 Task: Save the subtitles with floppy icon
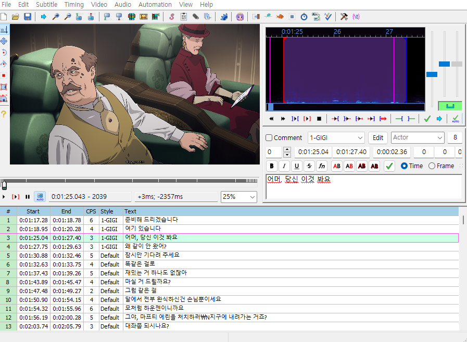[28, 17]
